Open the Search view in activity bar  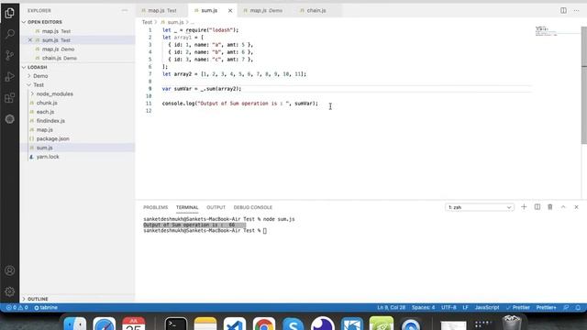tap(10, 34)
